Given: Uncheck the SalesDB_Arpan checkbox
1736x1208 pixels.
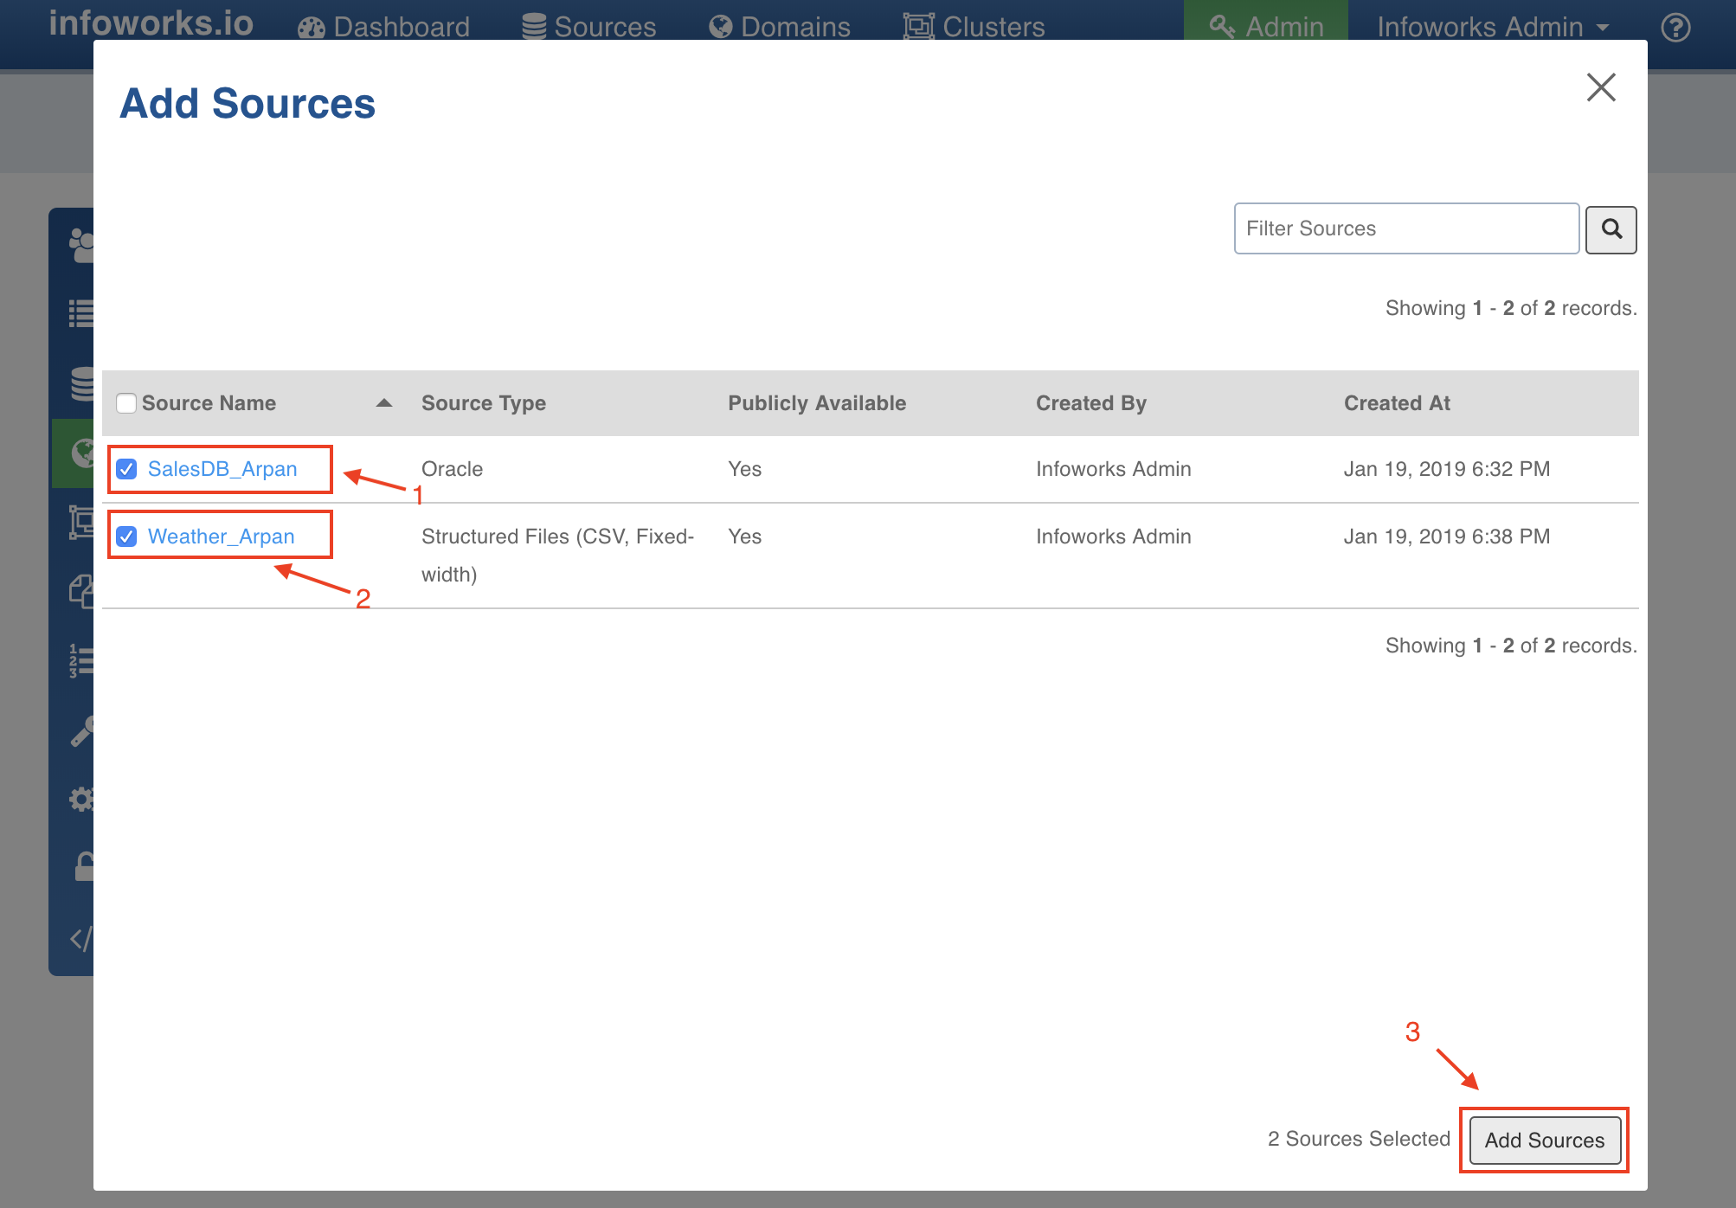Looking at the screenshot, I should [126, 469].
